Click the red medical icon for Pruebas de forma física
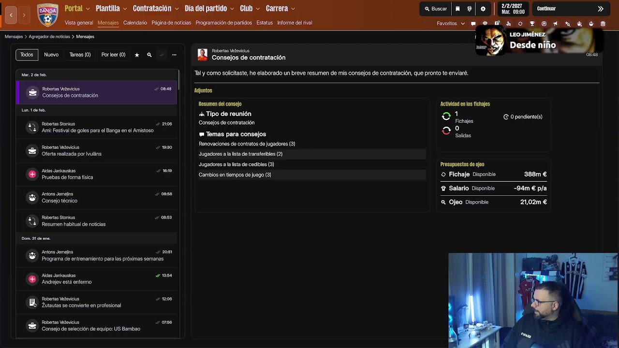619x348 pixels. [x=32, y=174]
